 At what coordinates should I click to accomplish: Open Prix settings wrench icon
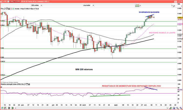tap(5, 9)
